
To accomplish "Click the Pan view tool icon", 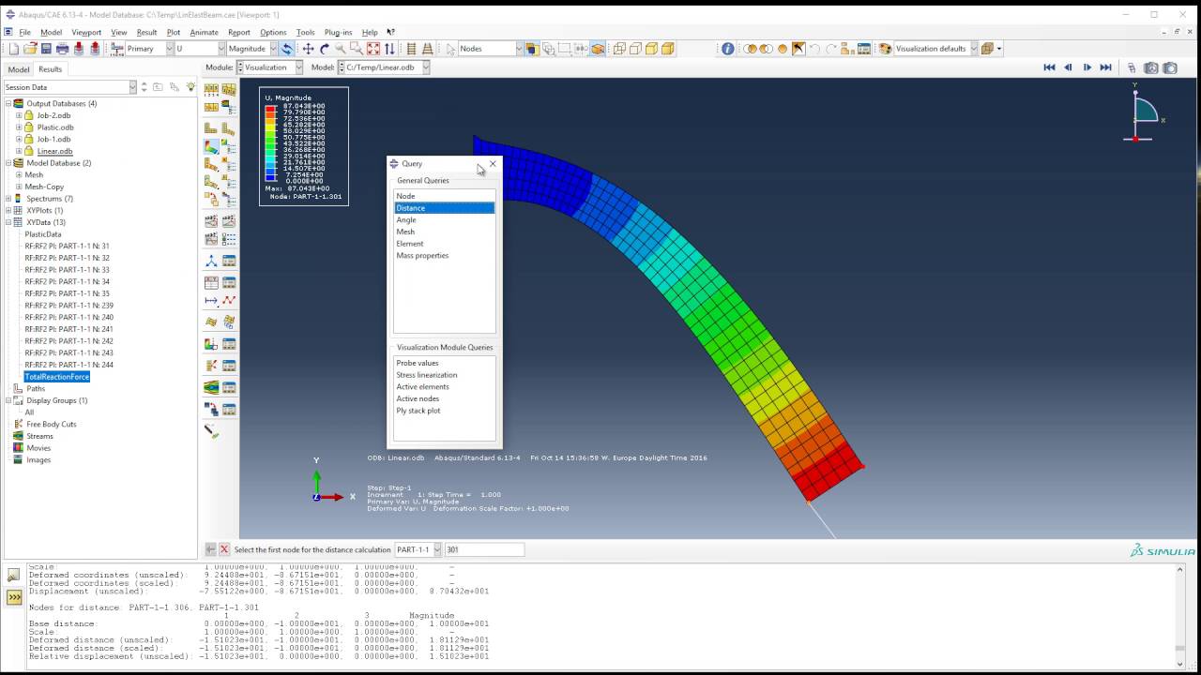I will coord(308,49).
